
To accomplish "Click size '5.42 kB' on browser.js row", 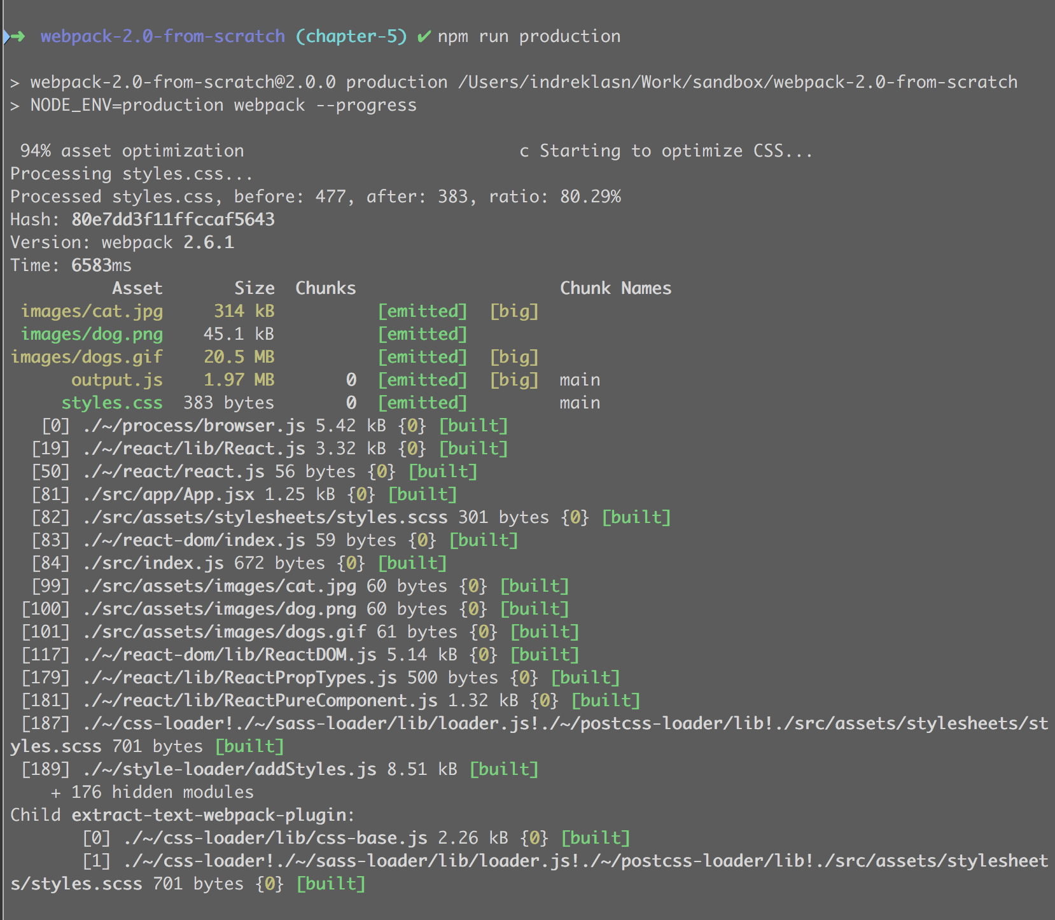I will point(351,426).
